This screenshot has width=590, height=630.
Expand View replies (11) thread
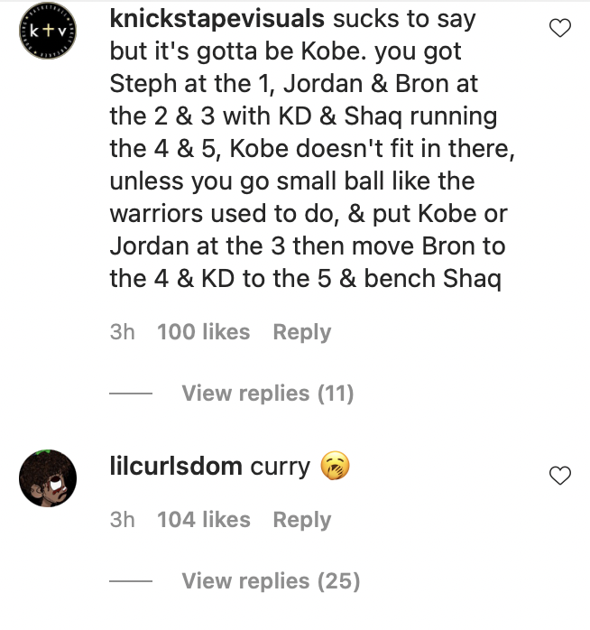[x=268, y=394]
